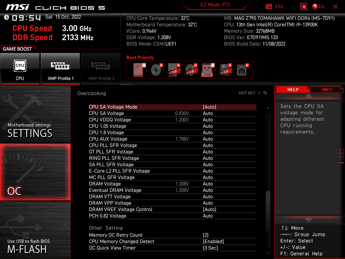This screenshot has height=259, width=345.
Task: Enable XMP Profile 1
Action: tap(61, 69)
